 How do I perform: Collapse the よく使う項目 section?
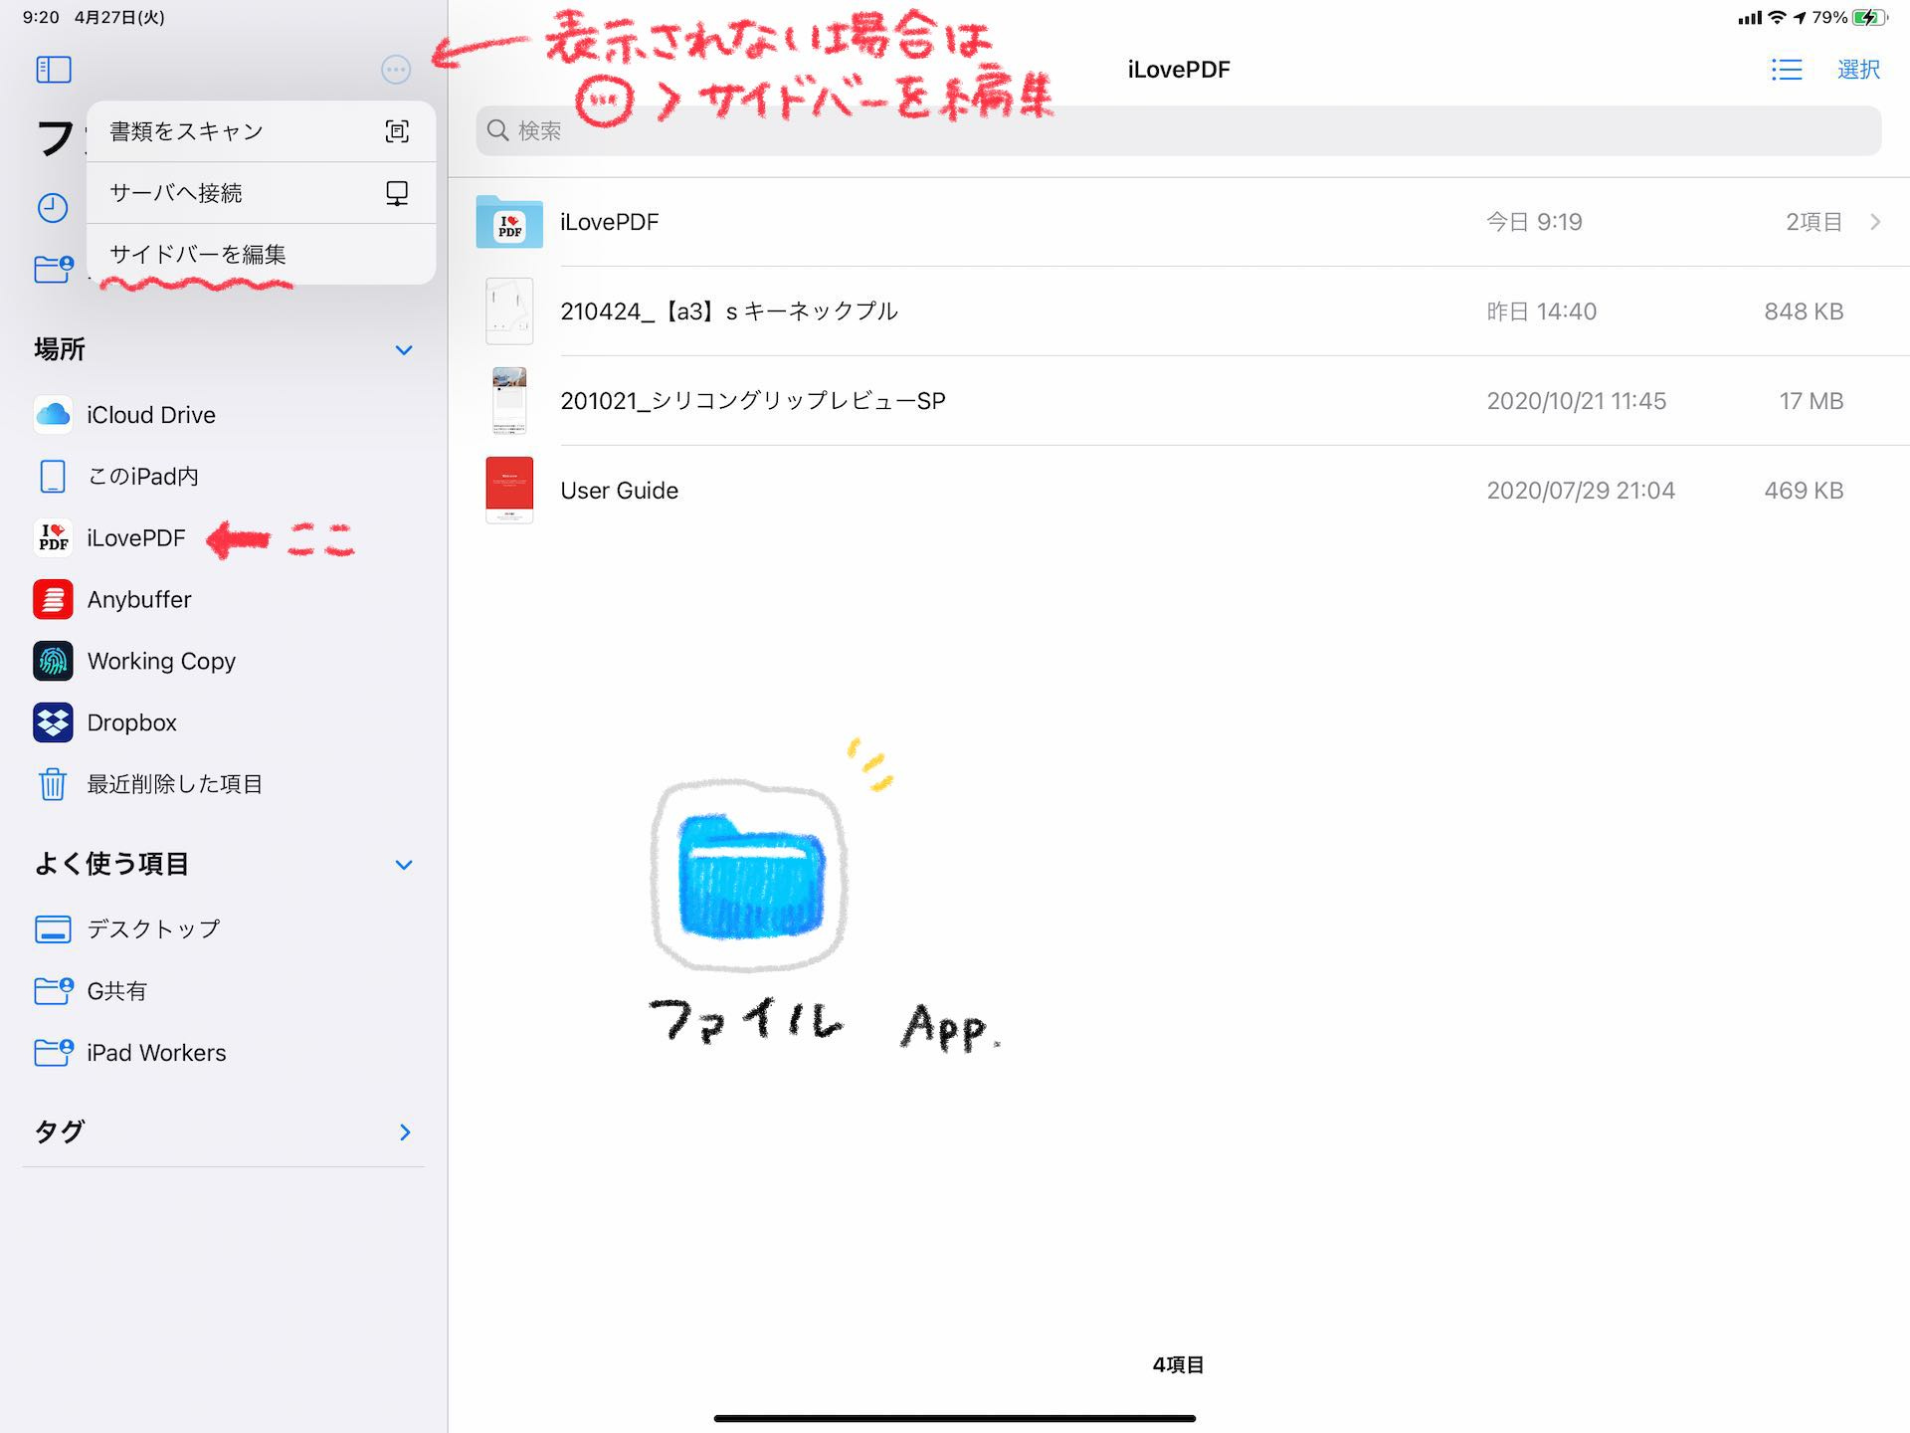404,865
